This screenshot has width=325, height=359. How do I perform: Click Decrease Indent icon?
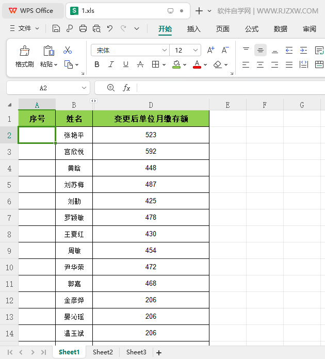(x=289, y=50)
